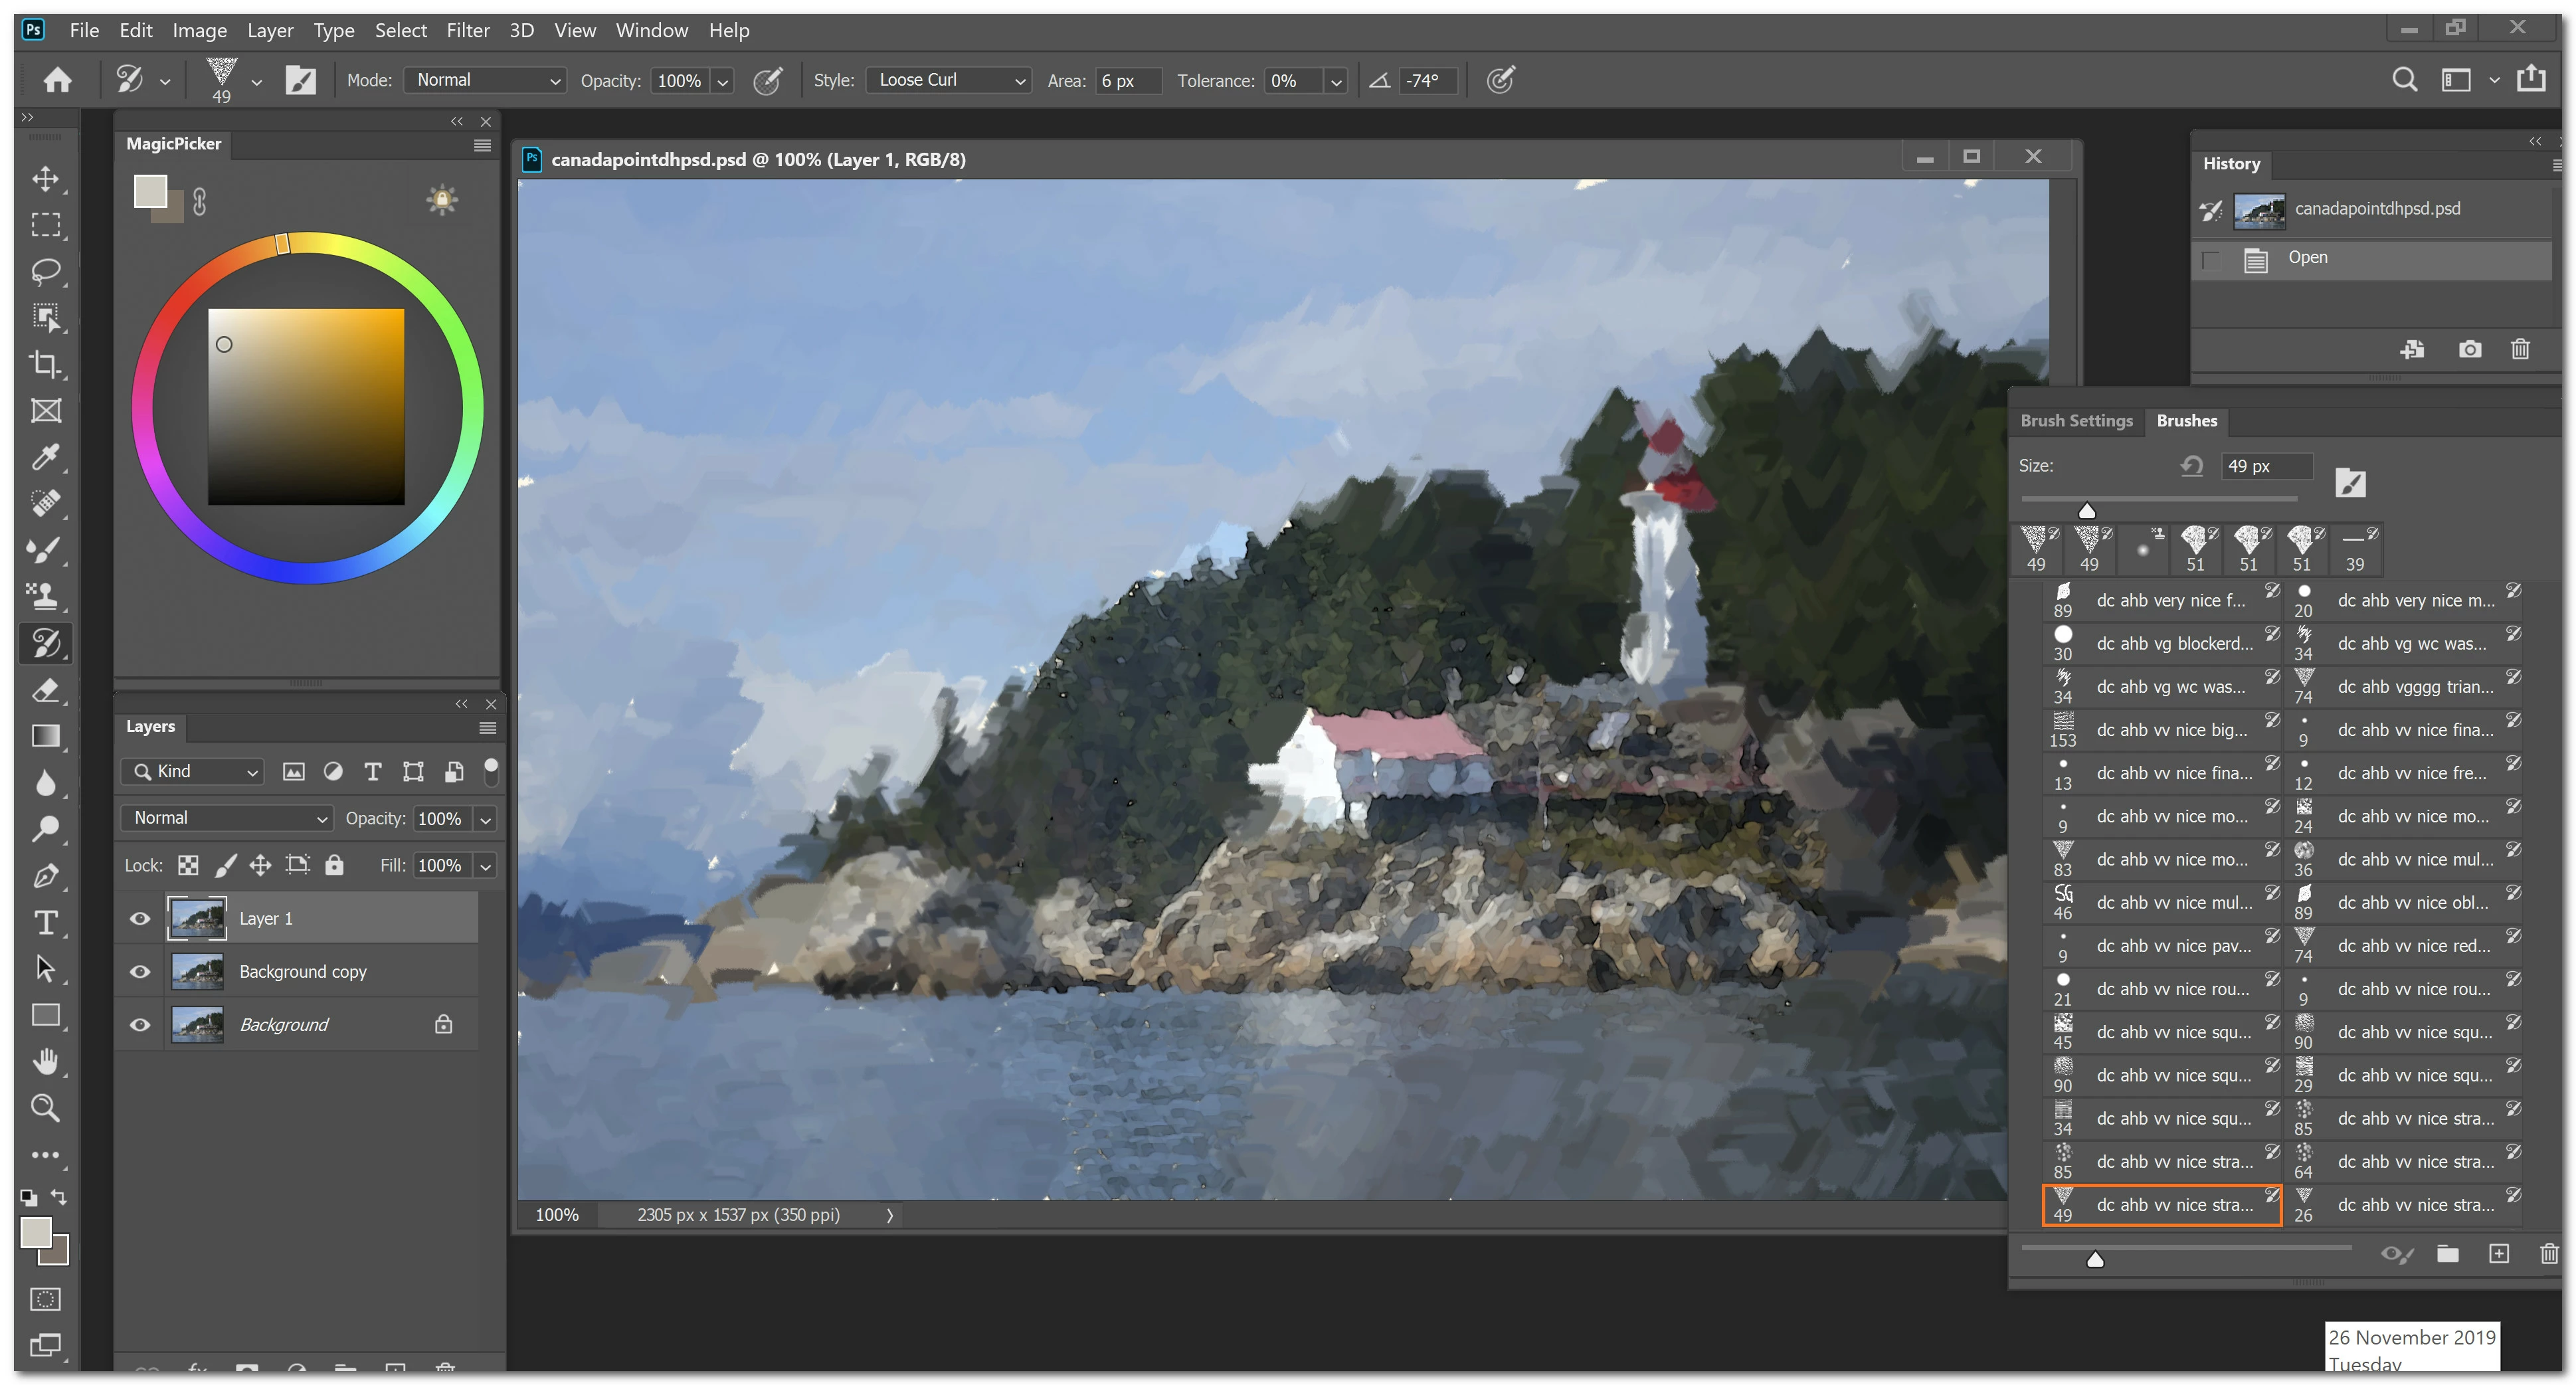This screenshot has height=1385, width=2576.
Task: Select the Move tool
Action: 45,179
